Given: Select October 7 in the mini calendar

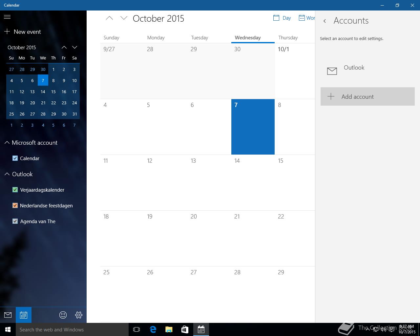Looking at the screenshot, I should (43, 80).
